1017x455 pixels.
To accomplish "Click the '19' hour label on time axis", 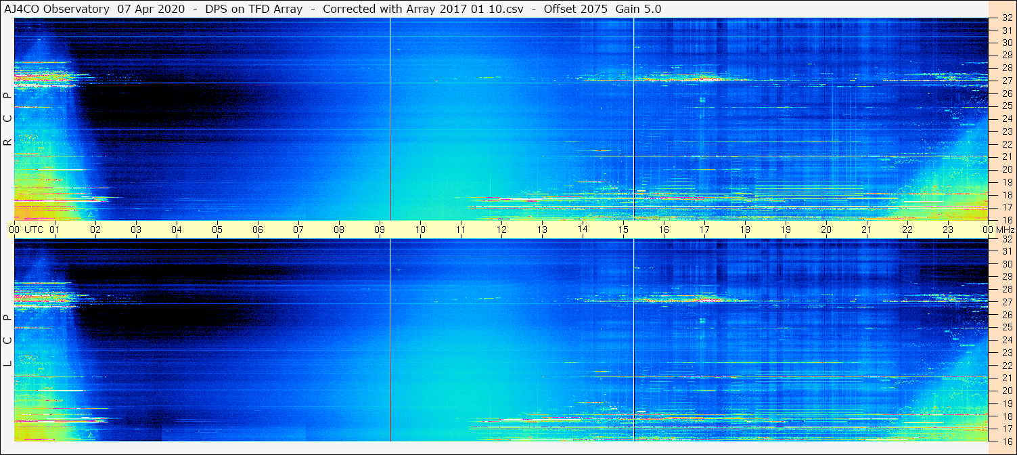I will (x=786, y=230).
